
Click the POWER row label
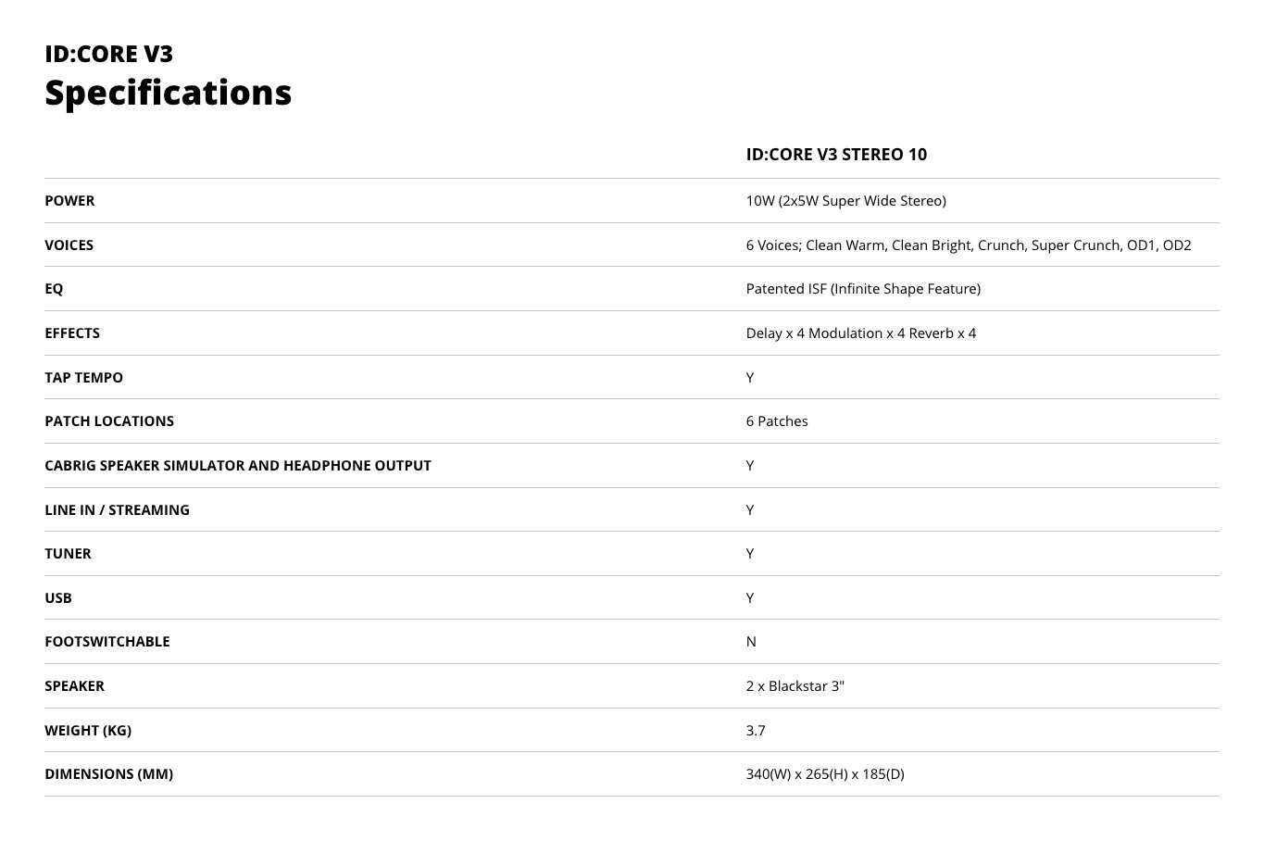(x=69, y=201)
